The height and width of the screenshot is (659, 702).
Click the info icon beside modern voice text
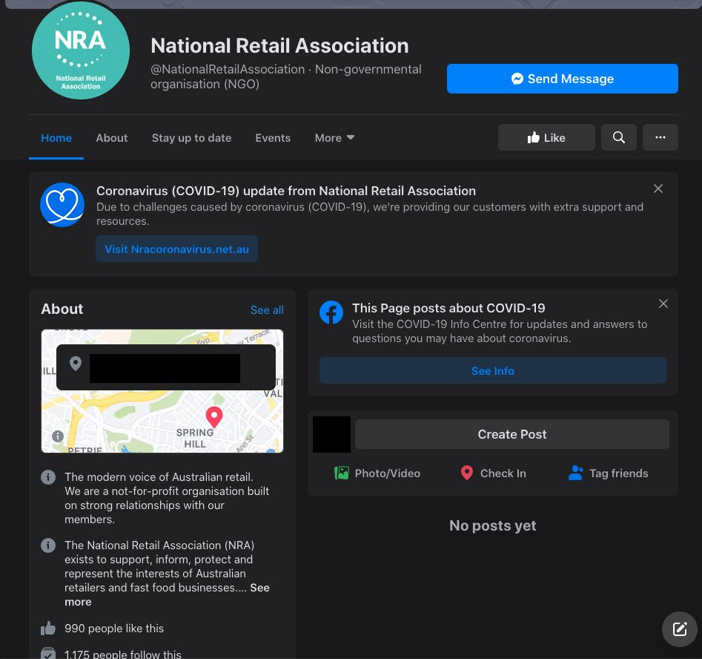tap(48, 477)
